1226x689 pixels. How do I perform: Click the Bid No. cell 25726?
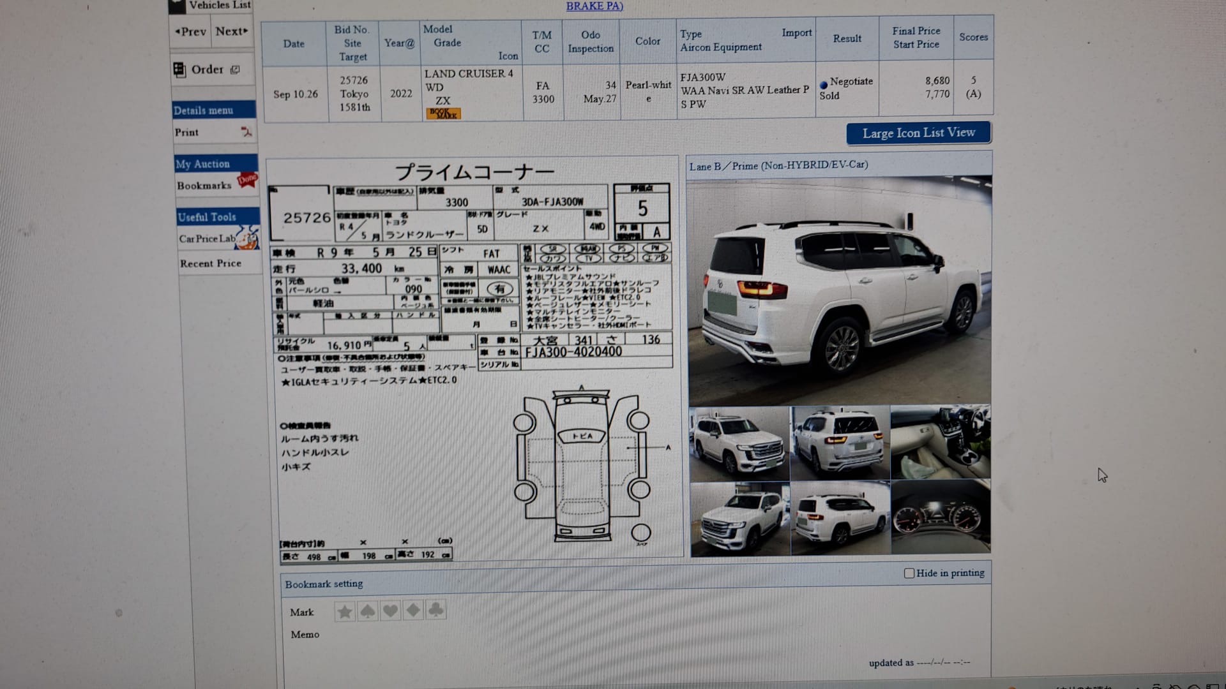pyautogui.click(x=354, y=80)
